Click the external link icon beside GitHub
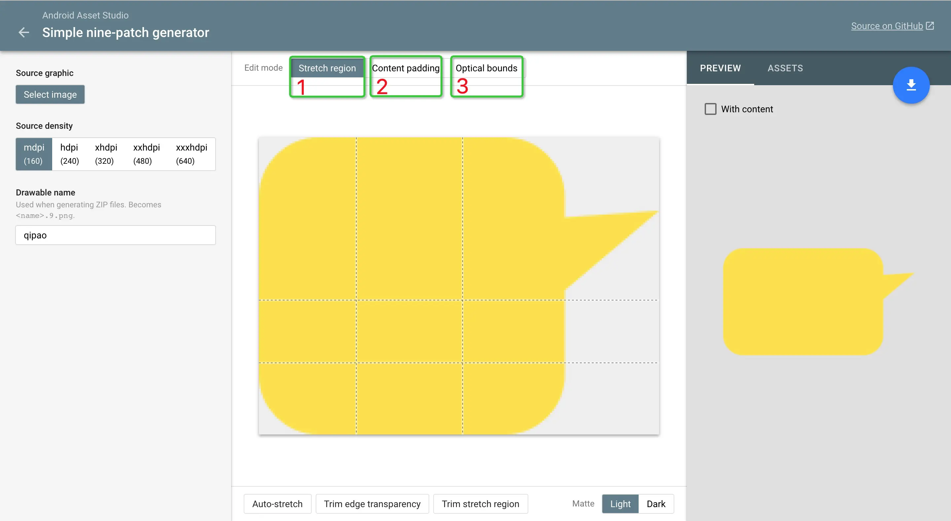This screenshot has height=521, width=951. 930,26
